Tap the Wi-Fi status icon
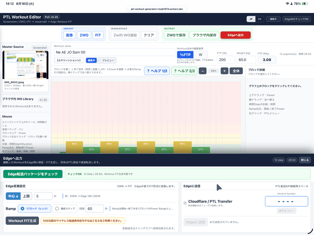The height and width of the screenshot is (235, 314). [287, 4]
